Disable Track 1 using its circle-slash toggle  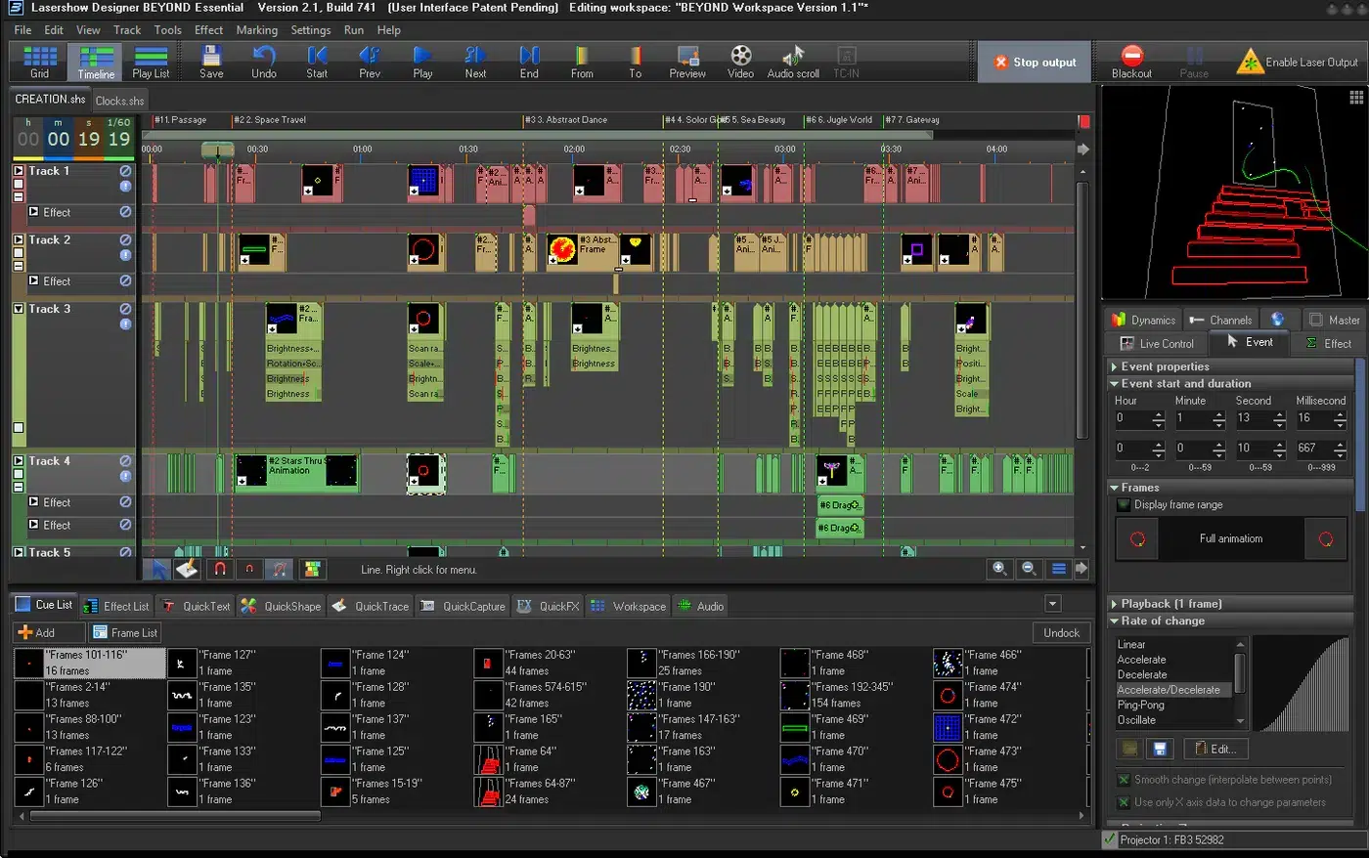125,171
